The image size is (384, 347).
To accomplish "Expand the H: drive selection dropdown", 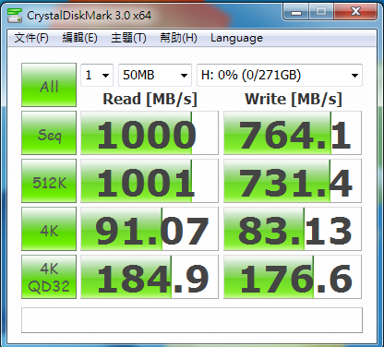I will 280,75.
